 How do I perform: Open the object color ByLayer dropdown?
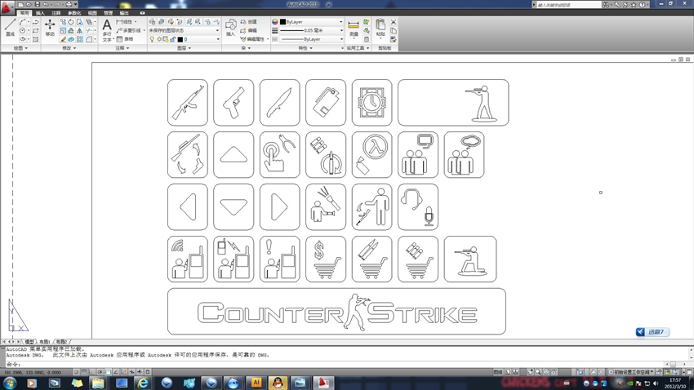312,22
